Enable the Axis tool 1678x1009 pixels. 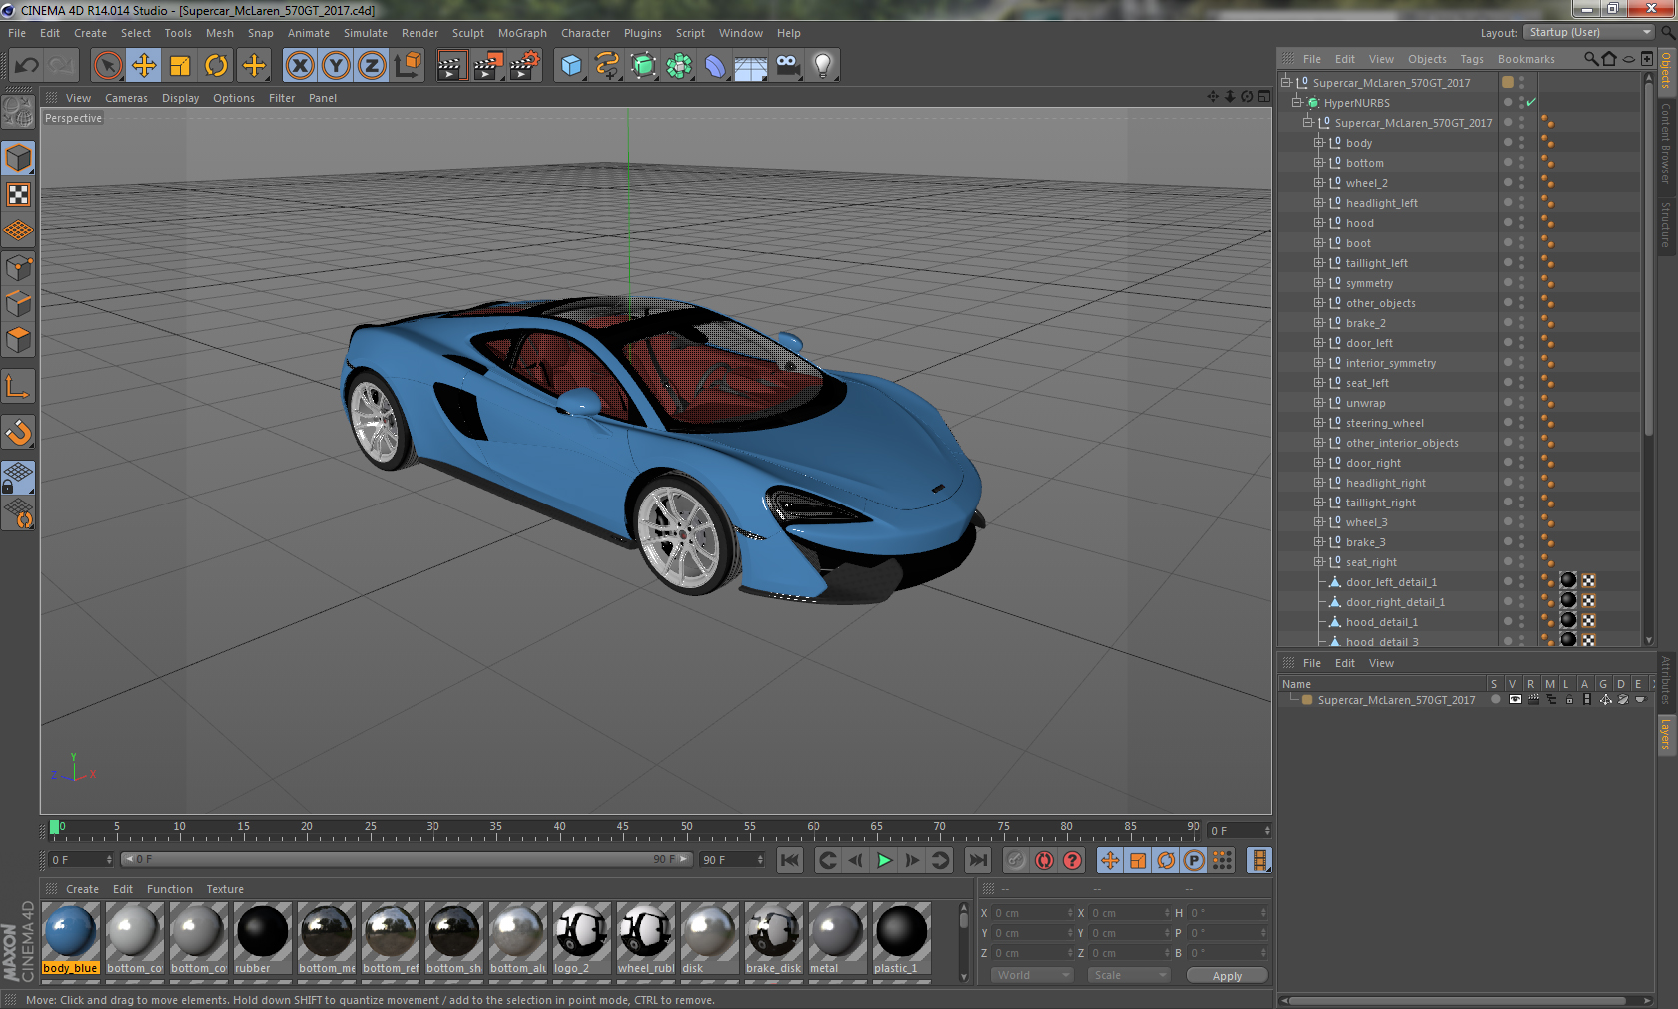[18, 387]
